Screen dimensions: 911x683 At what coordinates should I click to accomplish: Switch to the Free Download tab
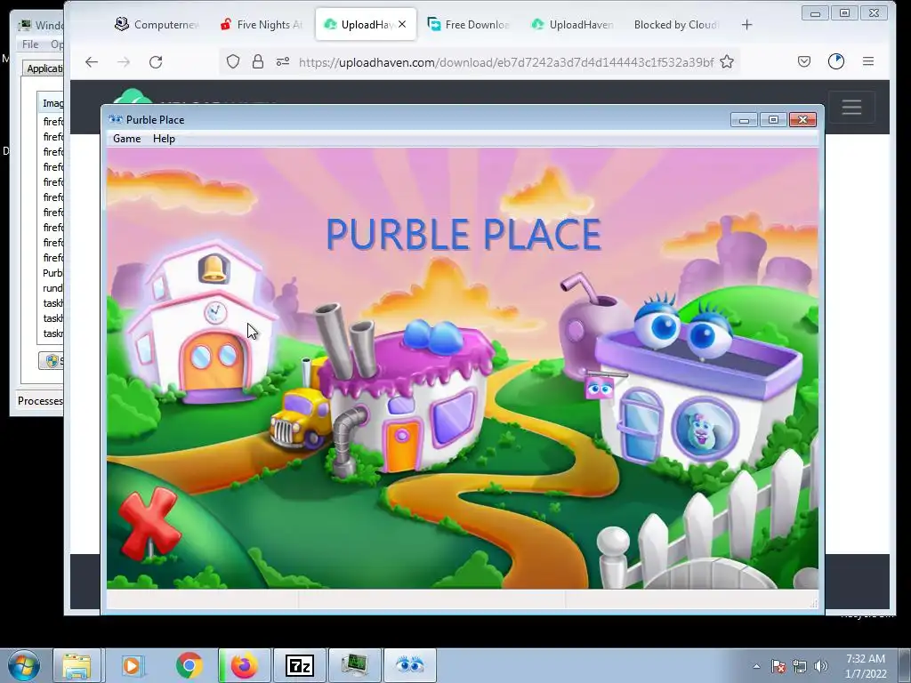pyautogui.click(x=468, y=24)
